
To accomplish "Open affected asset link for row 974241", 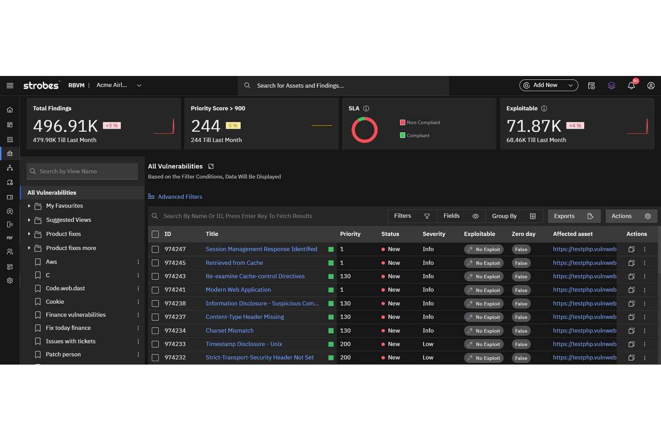I will (x=585, y=290).
